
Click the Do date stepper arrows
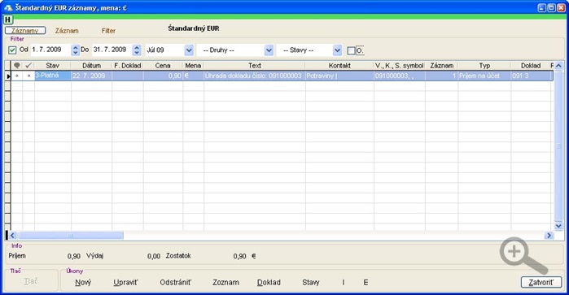[x=137, y=50]
